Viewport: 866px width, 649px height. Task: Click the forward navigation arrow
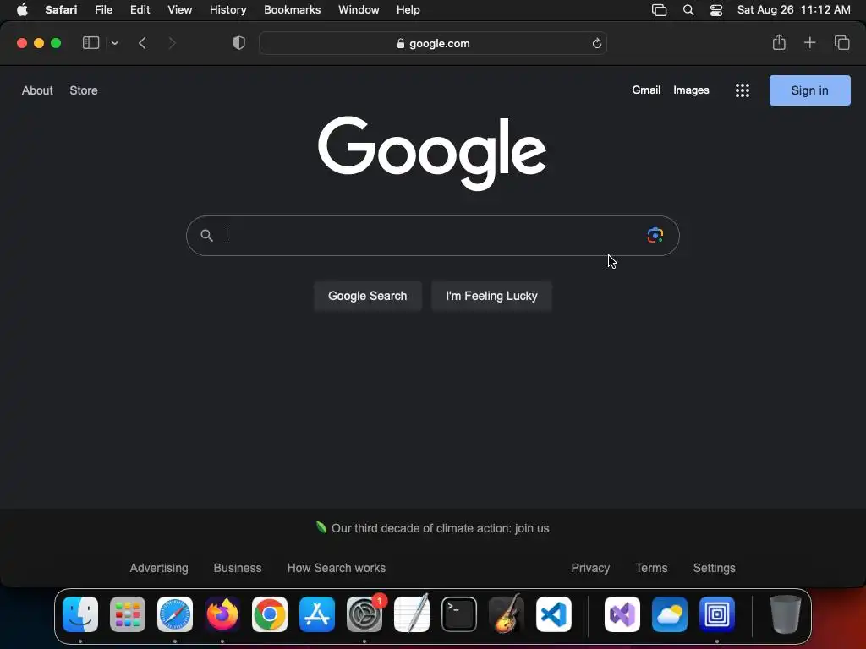(173, 43)
